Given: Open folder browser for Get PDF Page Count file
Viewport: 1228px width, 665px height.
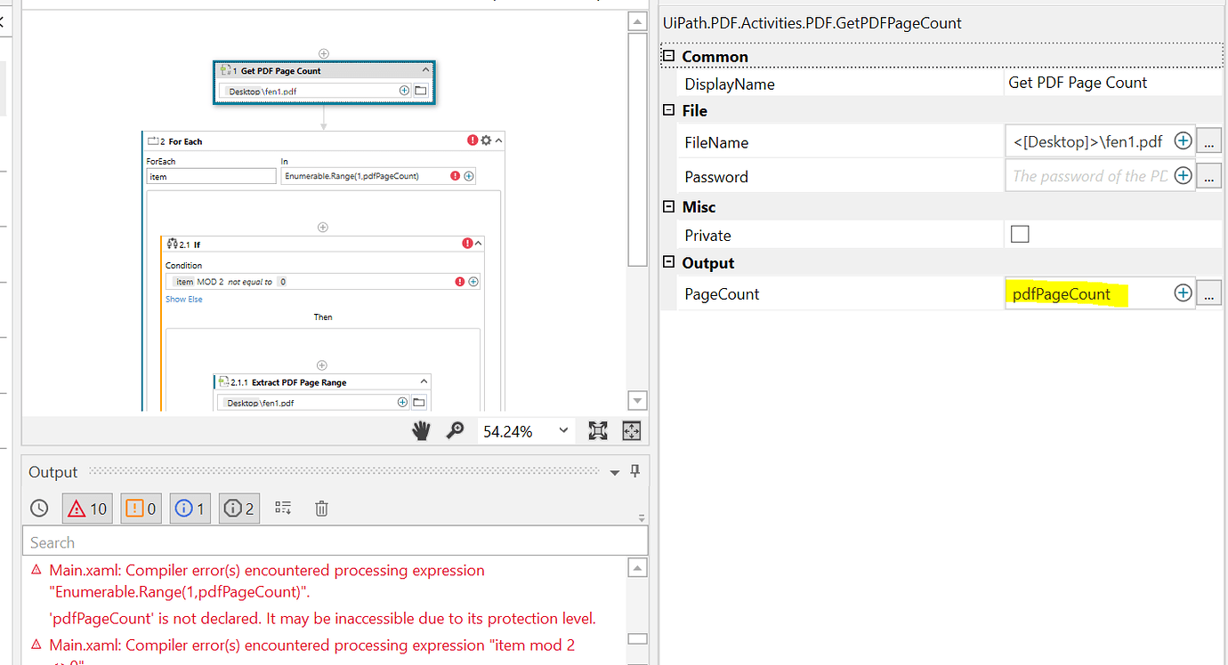Looking at the screenshot, I should click(419, 90).
